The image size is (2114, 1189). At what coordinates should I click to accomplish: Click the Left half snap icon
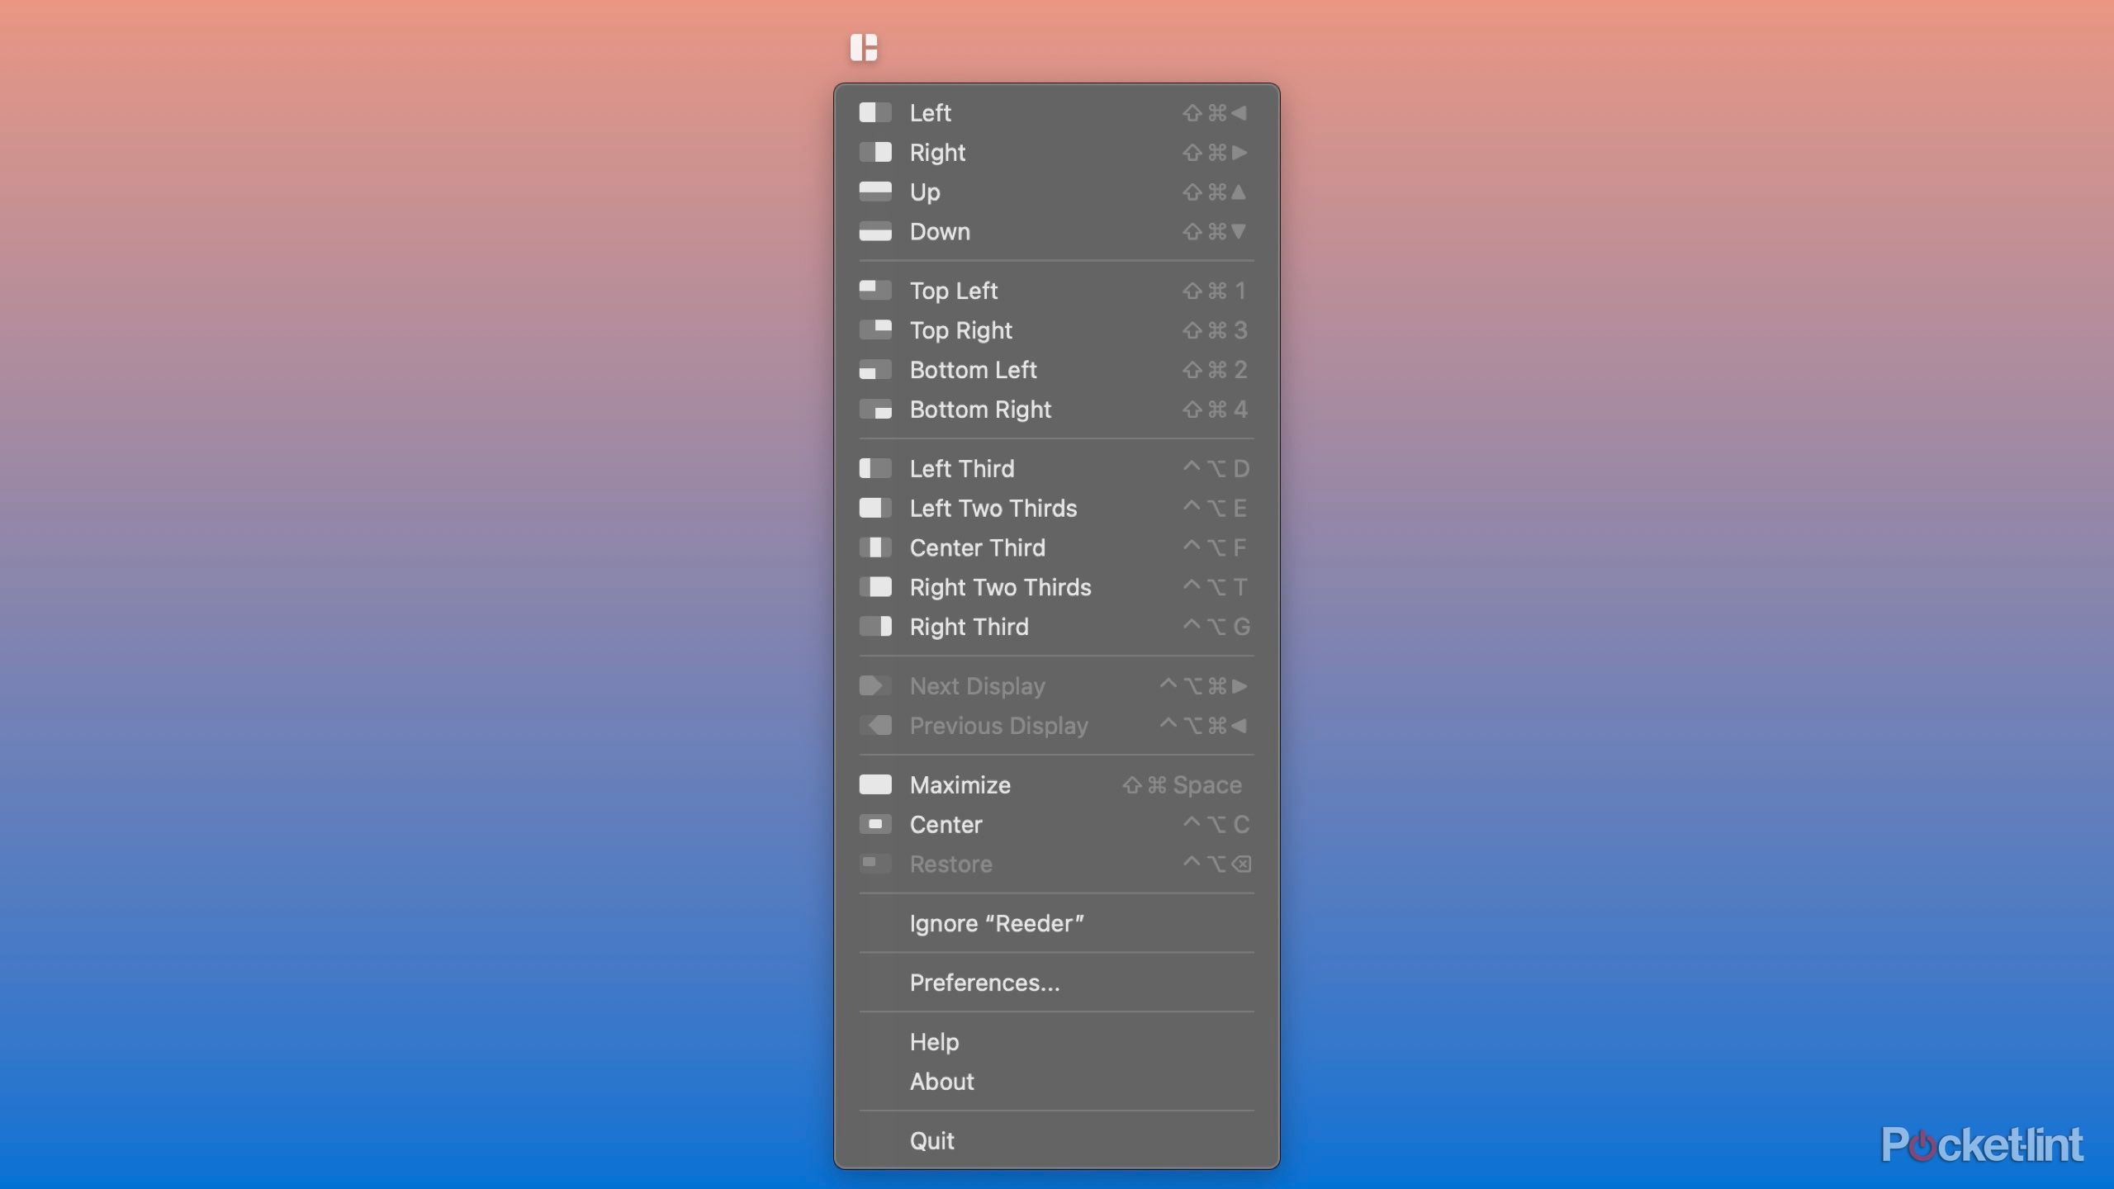click(876, 113)
